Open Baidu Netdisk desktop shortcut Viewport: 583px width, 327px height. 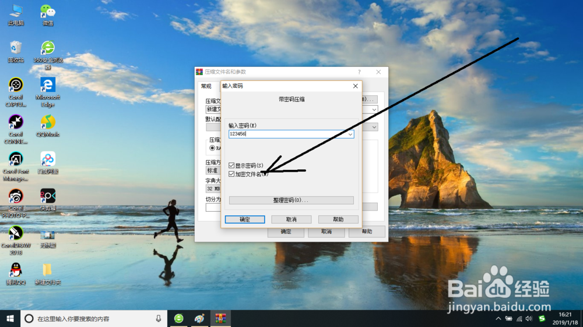[x=48, y=163]
